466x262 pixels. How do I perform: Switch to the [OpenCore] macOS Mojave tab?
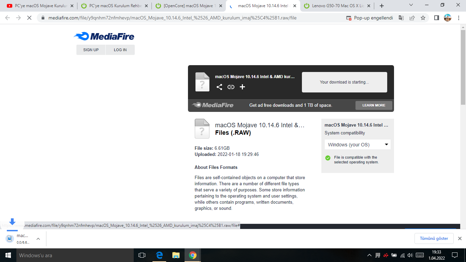[188, 6]
